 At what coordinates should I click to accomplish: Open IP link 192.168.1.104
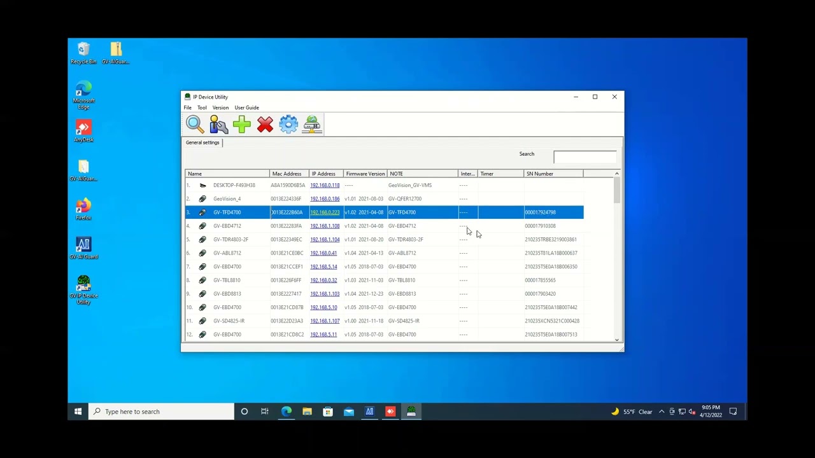(x=325, y=240)
